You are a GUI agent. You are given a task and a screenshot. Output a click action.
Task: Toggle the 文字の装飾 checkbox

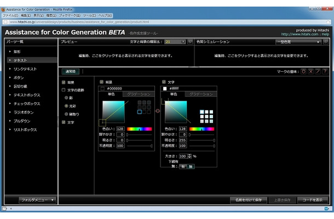tap(64, 90)
